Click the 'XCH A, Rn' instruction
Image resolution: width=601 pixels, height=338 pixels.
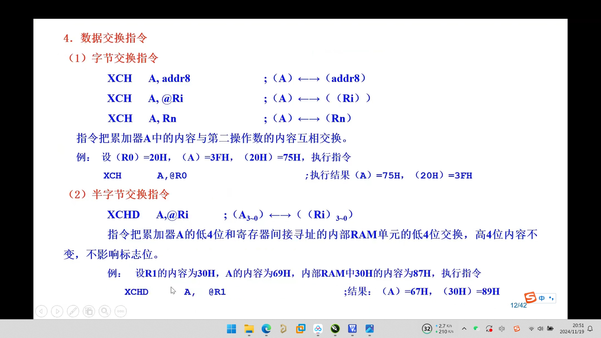[x=142, y=119]
